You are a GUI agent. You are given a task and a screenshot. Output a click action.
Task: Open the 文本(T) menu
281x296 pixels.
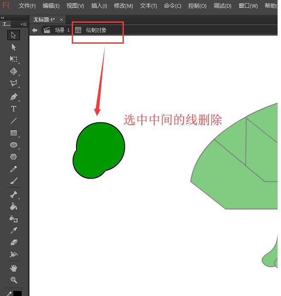point(148,6)
